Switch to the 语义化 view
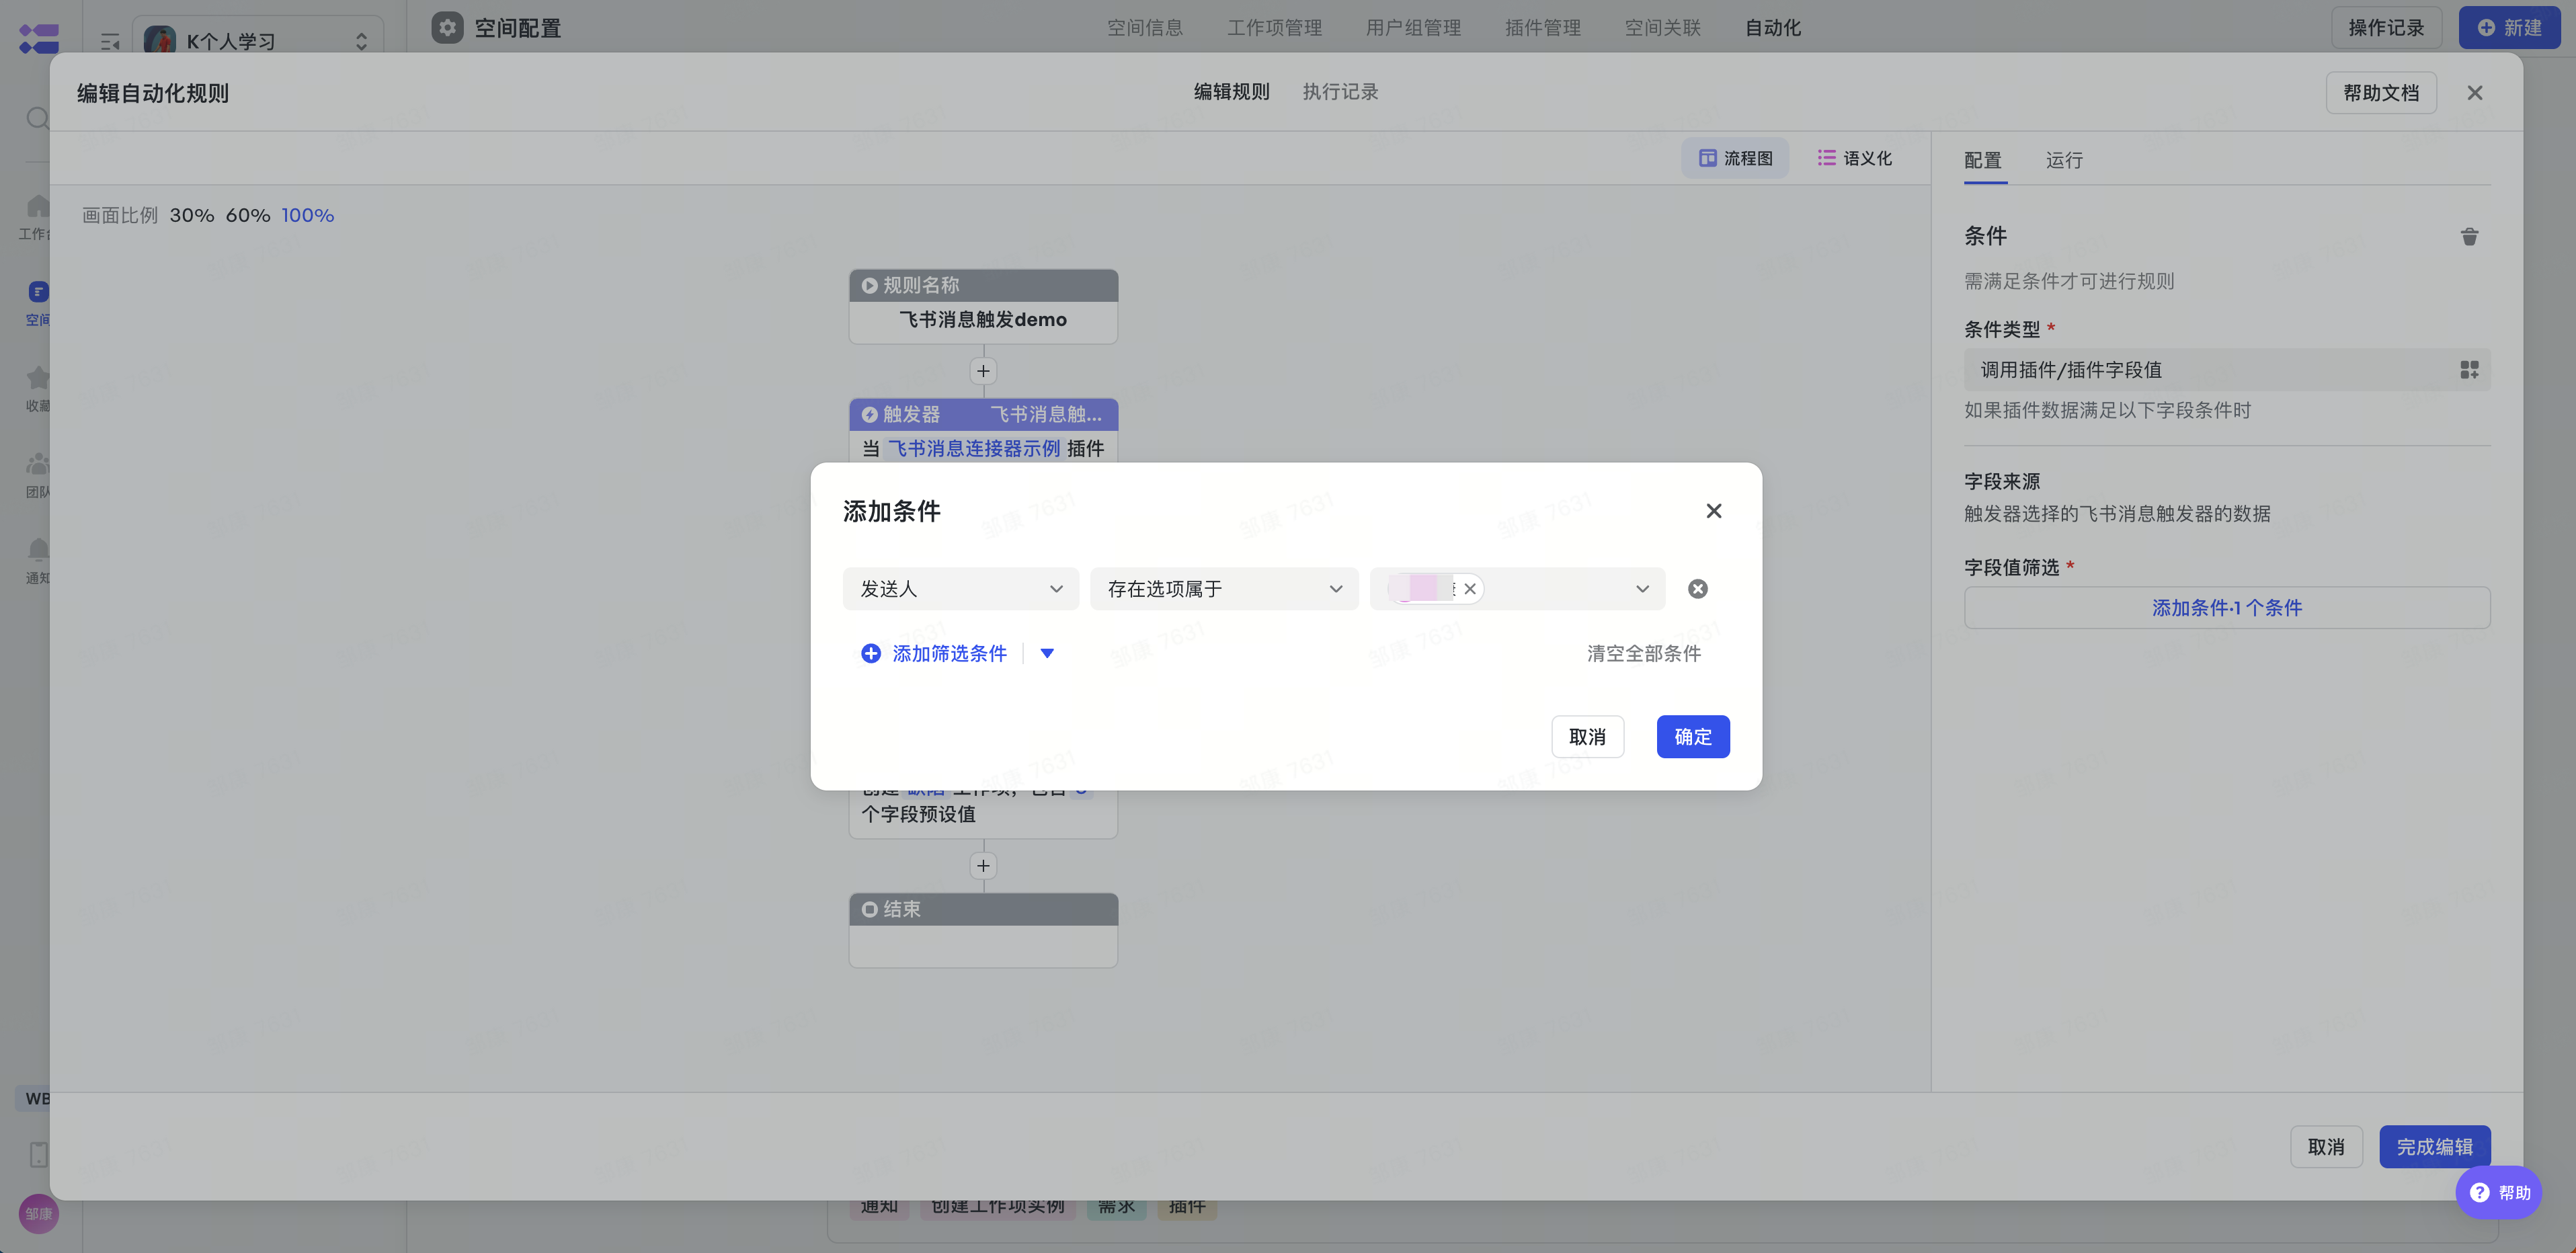The width and height of the screenshot is (2576, 1253). [1854, 158]
